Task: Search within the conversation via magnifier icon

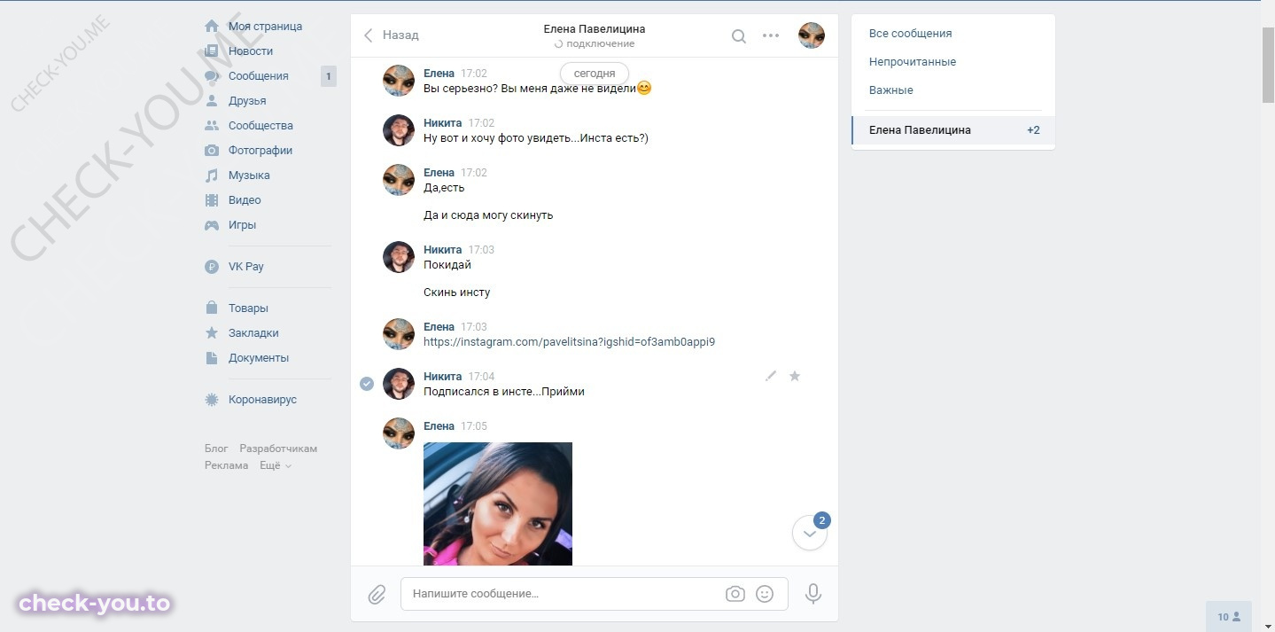Action: (x=739, y=36)
